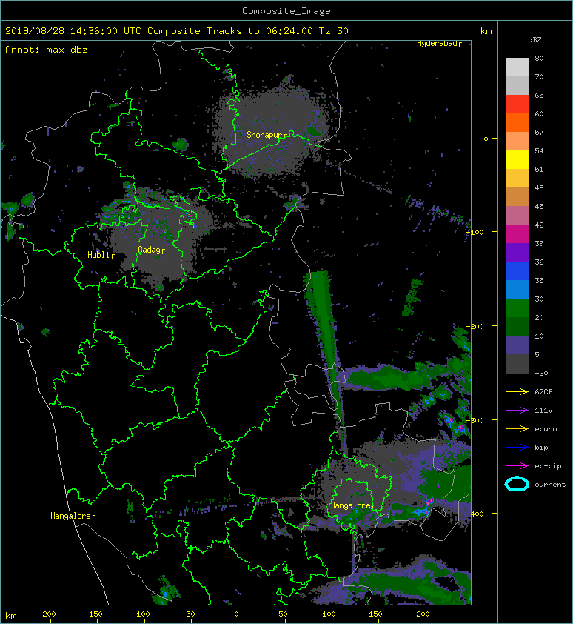
Task: Pick the purple-gray 10 dBZ swatch
Action: [517, 345]
